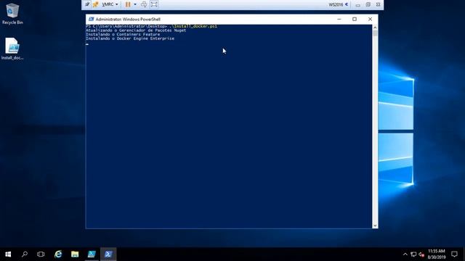
Task: Click the muted volume tray icon
Action: coord(421,254)
